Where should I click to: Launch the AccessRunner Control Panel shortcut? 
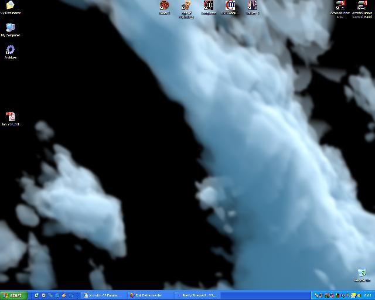[362, 6]
